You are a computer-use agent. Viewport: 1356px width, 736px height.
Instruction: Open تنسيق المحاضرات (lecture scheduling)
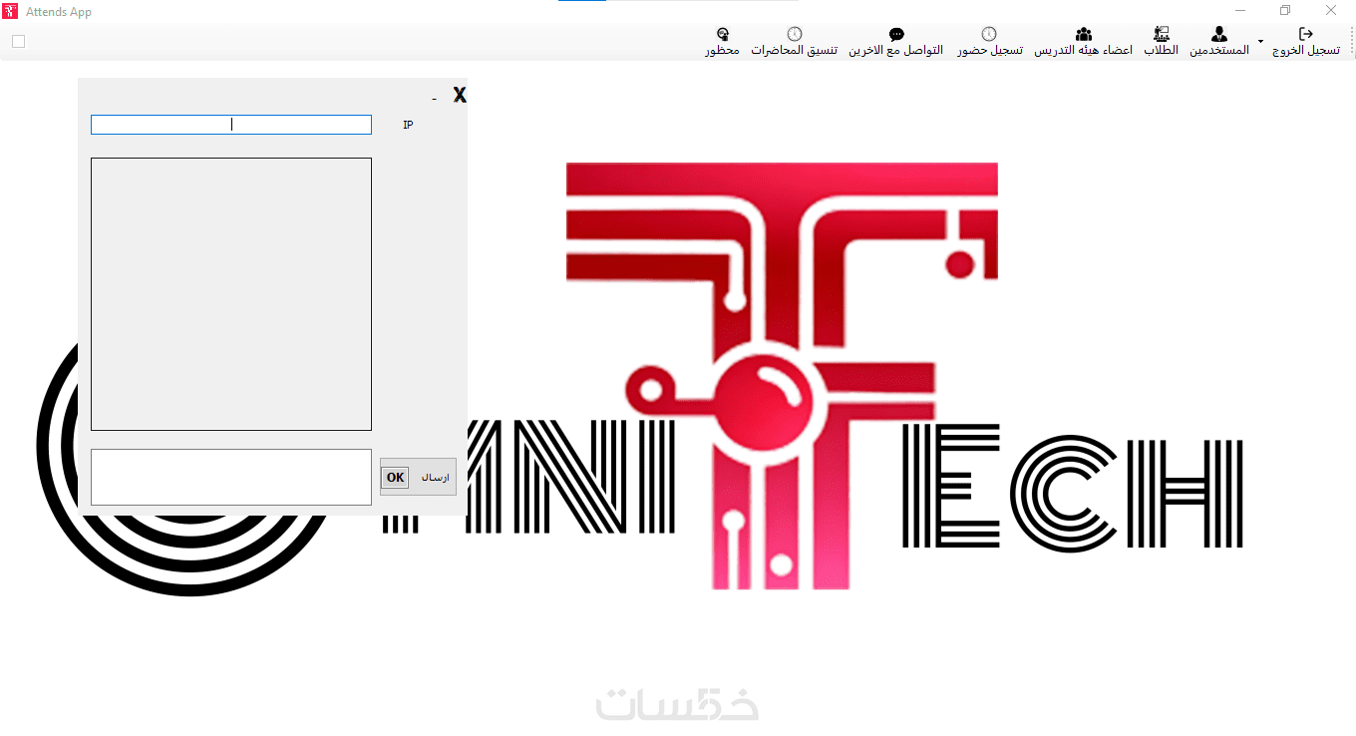(x=794, y=42)
